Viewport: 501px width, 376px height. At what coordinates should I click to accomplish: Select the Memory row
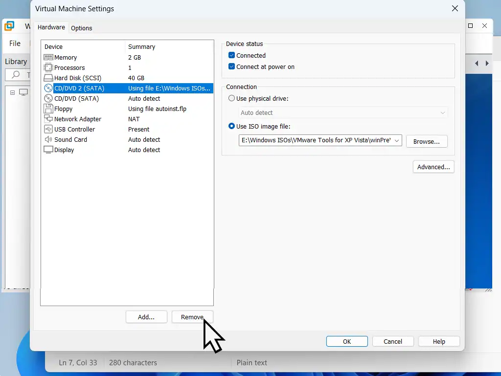point(127,58)
